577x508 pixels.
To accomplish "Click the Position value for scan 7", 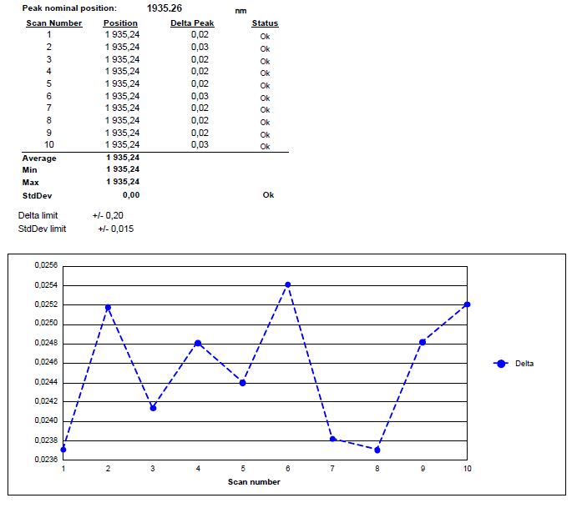I will click(122, 108).
